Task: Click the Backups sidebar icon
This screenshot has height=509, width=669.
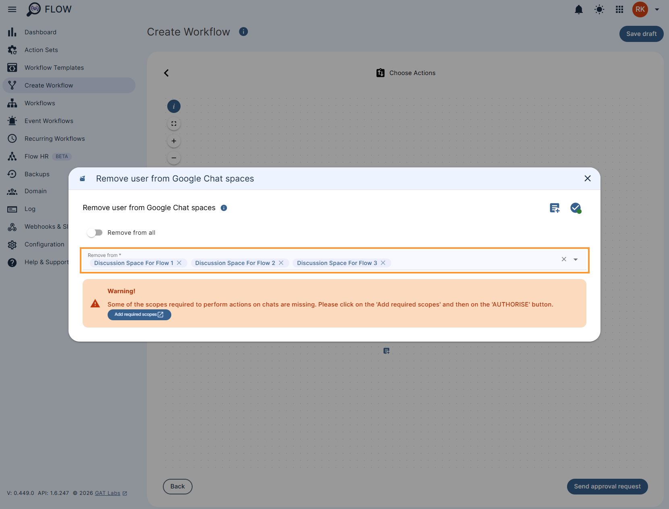Action: tap(12, 174)
